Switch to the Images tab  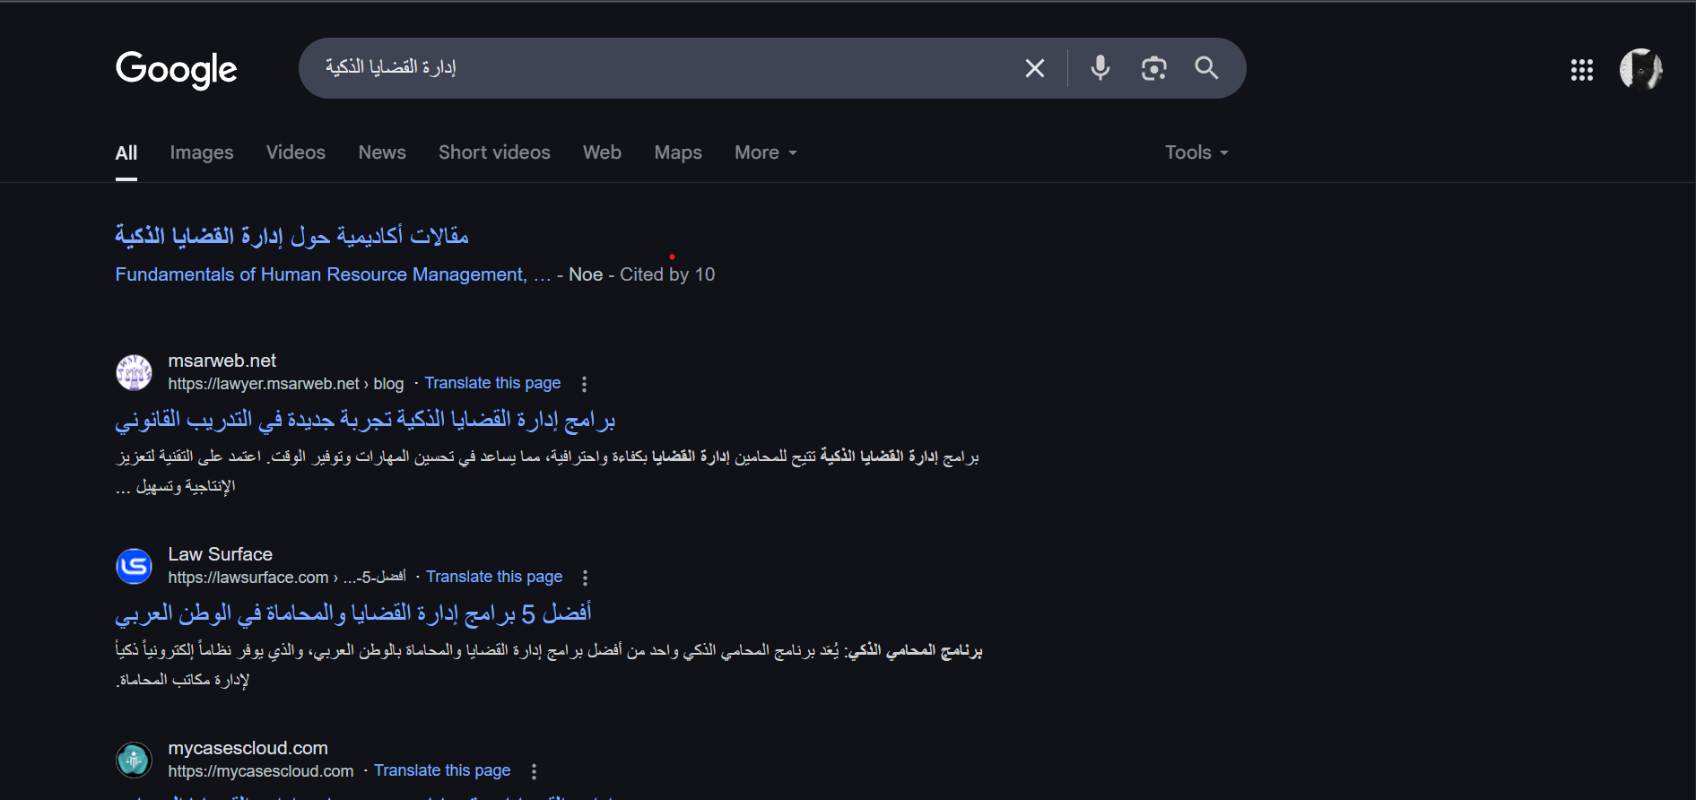[x=202, y=152]
